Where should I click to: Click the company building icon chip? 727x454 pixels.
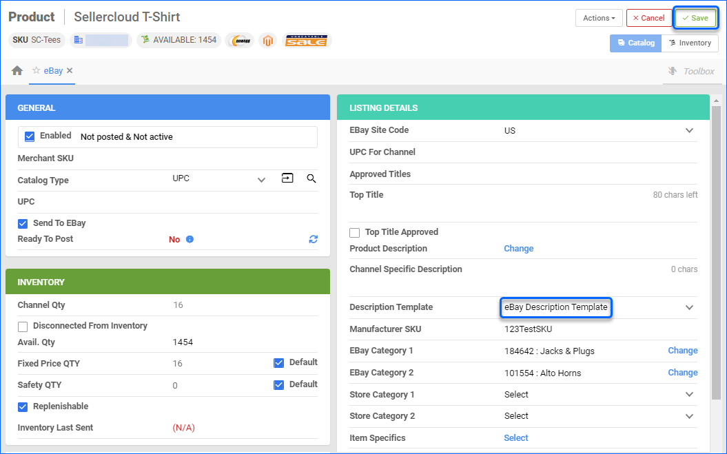[x=101, y=41]
